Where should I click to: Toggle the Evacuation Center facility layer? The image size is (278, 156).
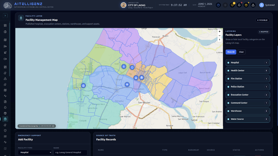pos(248,95)
